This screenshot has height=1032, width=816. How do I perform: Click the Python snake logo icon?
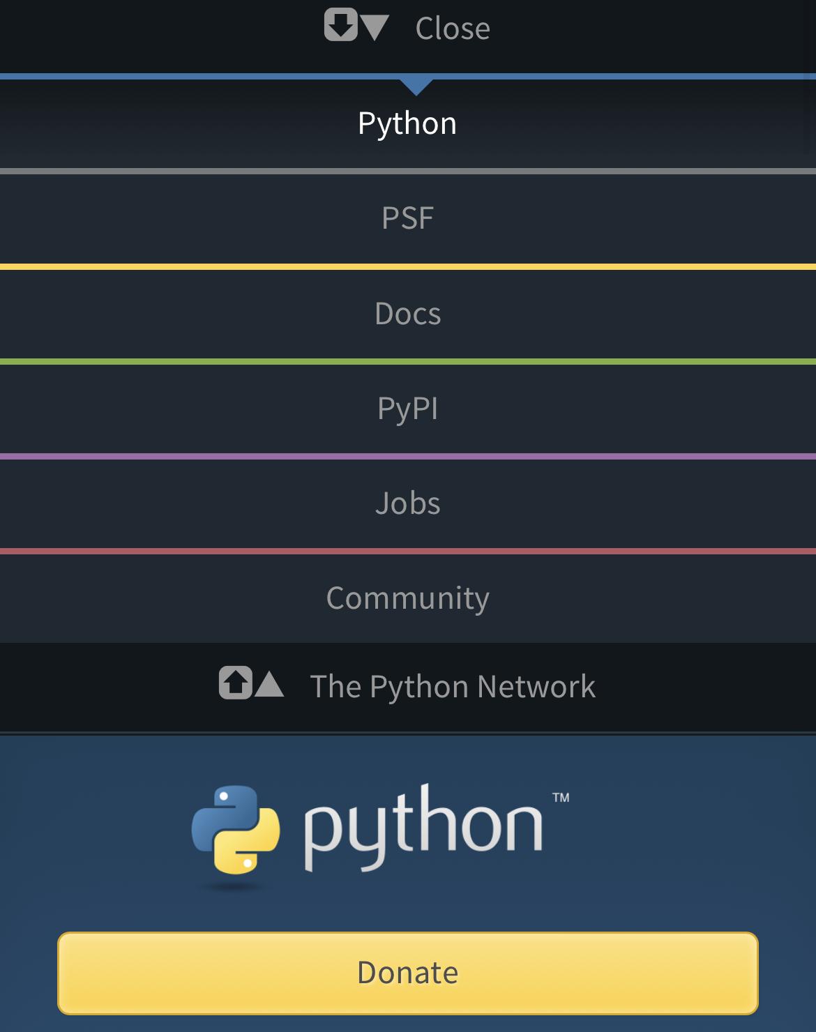236,830
